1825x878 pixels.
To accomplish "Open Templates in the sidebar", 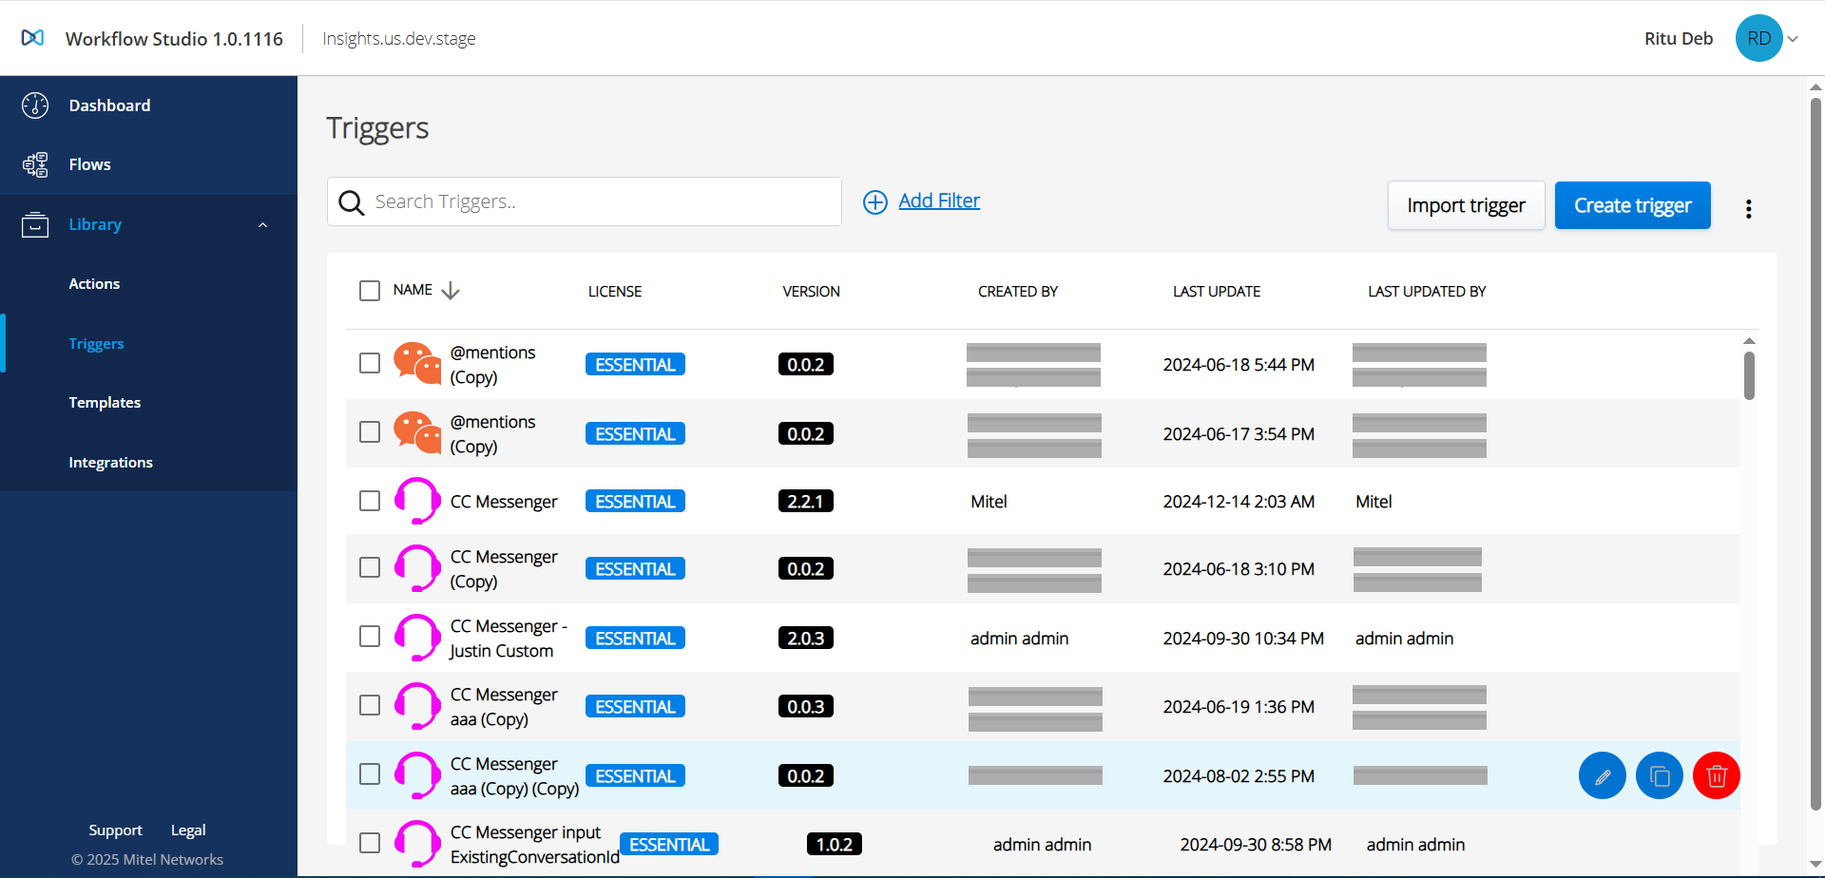I will point(105,403).
